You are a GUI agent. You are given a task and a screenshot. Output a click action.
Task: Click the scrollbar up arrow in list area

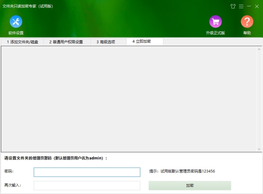pyautogui.click(x=259, y=49)
